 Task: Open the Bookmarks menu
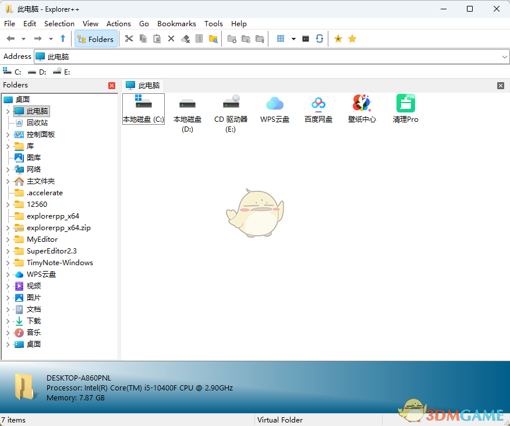tap(176, 23)
